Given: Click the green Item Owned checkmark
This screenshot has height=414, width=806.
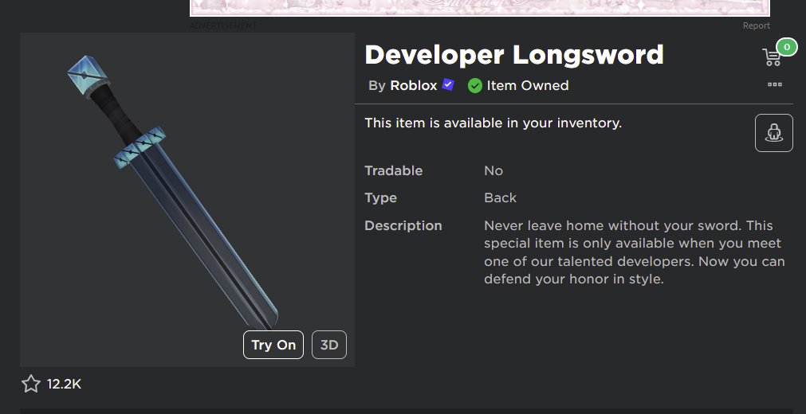Looking at the screenshot, I should pos(475,86).
